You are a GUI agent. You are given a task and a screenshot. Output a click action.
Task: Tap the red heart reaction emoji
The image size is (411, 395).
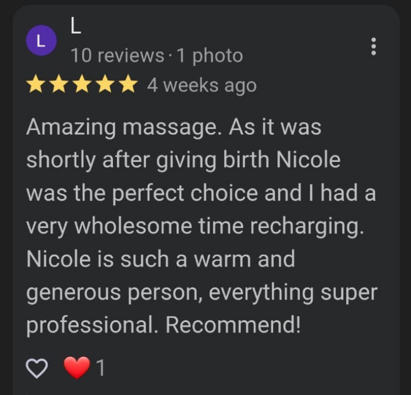(x=77, y=367)
